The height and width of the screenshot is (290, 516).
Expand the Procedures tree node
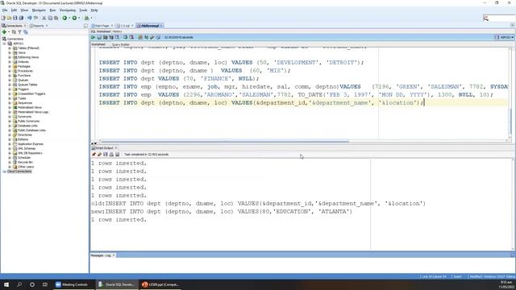coord(10,71)
